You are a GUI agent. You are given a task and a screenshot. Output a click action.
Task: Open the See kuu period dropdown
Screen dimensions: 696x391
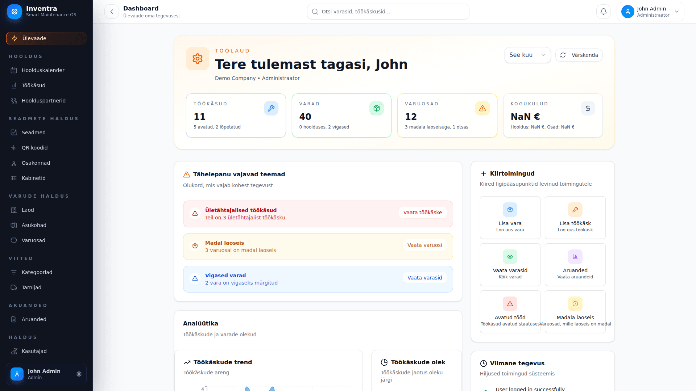tap(527, 55)
